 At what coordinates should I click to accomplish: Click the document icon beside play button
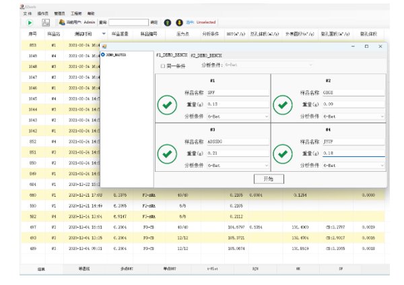point(46,22)
